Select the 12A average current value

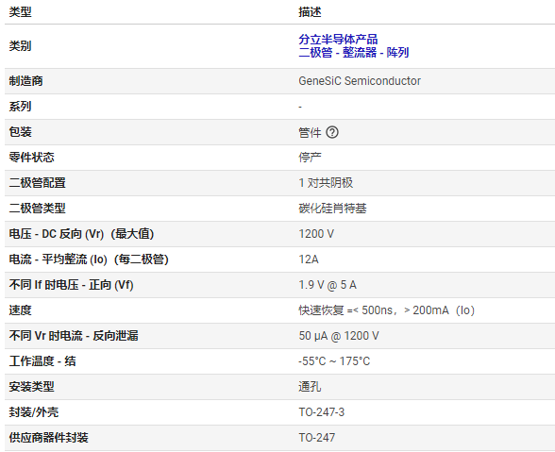[309, 259]
